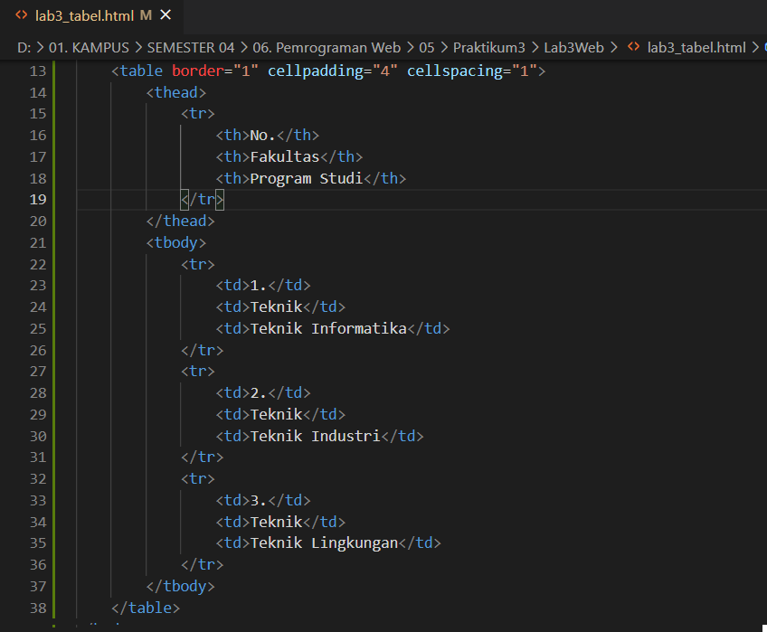Click the closing tr tag on line 36
This screenshot has width=767, height=632.
point(203,564)
